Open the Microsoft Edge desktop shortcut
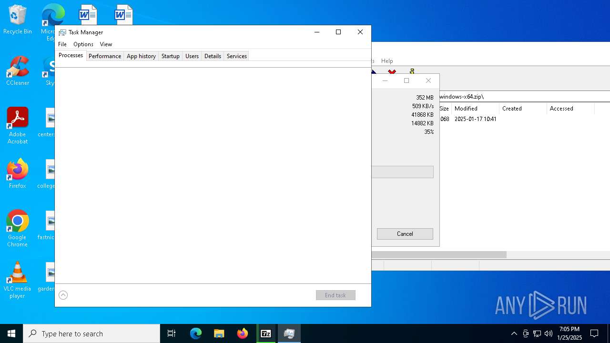The height and width of the screenshot is (343, 610). click(52, 15)
